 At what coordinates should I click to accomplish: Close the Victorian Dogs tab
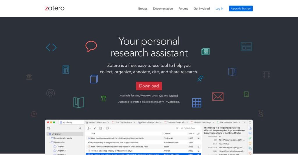point(187,122)
